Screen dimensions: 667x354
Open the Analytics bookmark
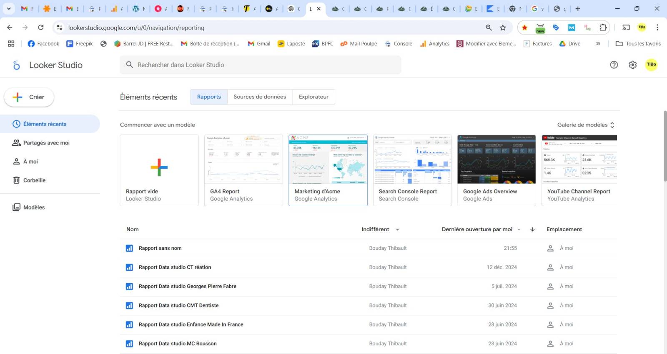[x=435, y=44]
